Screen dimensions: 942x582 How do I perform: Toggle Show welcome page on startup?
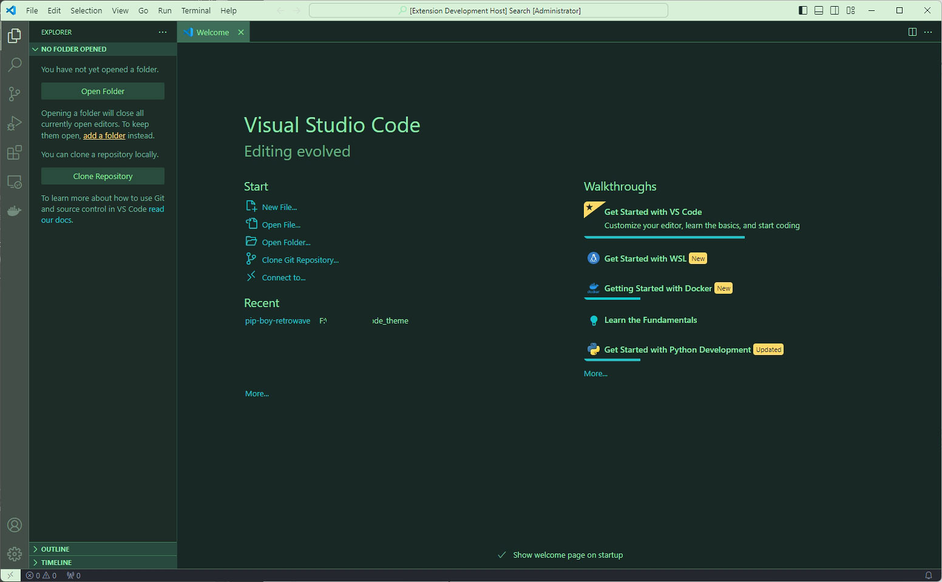[x=502, y=555]
